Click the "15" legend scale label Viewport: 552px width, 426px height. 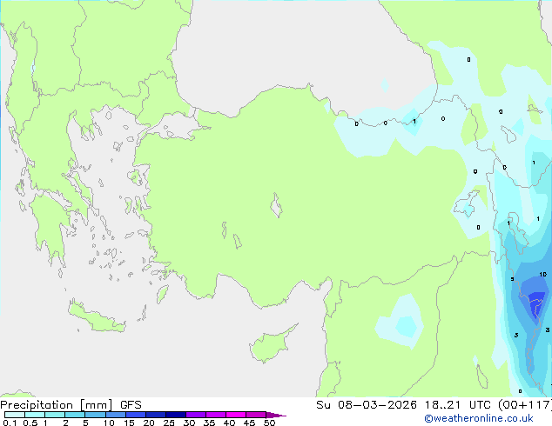click(129, 423)
